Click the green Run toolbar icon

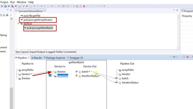5,6
